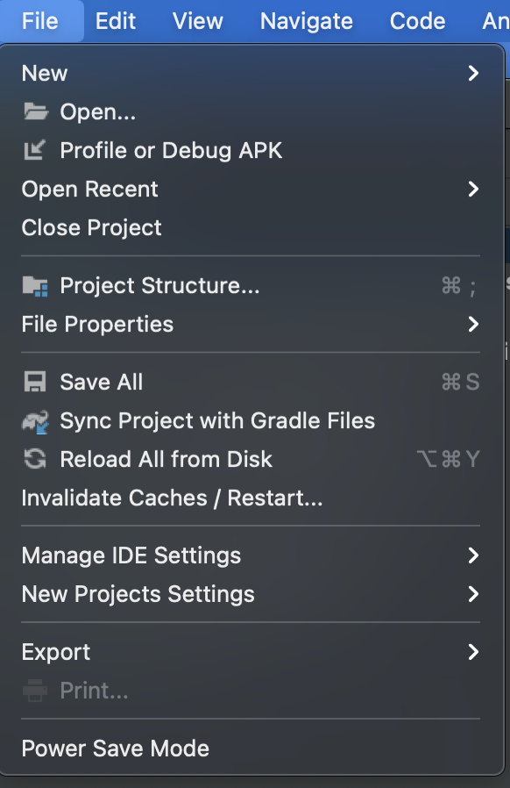The image size is (510, 788).
Task: Click the Reload All from Disk icon
Action: (x=35, y=459)
